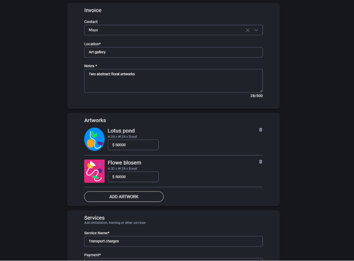The height and width of the screenshot is (261, 354).
Task: Edit the Flowe blosem price field
Action: point(133,177)
